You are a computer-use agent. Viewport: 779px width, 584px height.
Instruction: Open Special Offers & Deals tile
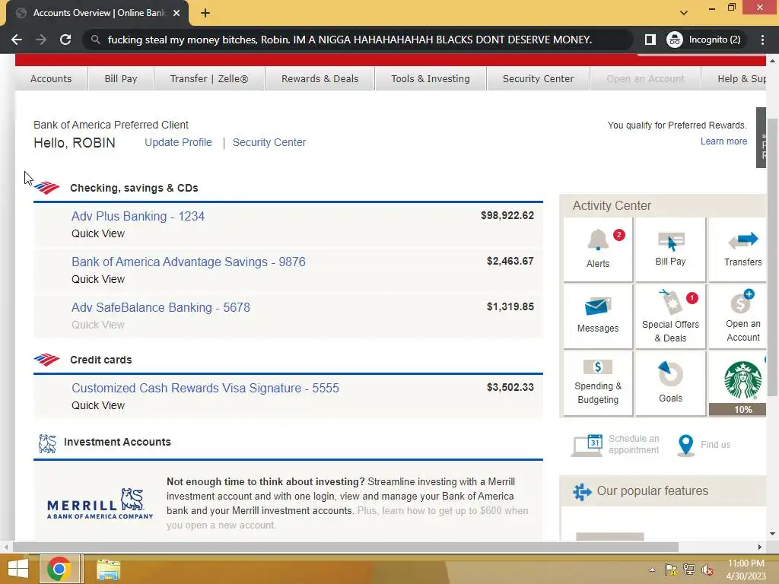coord(670,316)
